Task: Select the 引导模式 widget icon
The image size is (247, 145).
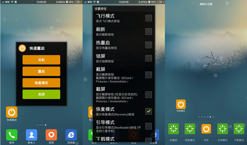Action: pyautogui.click(x=223, y=129)
